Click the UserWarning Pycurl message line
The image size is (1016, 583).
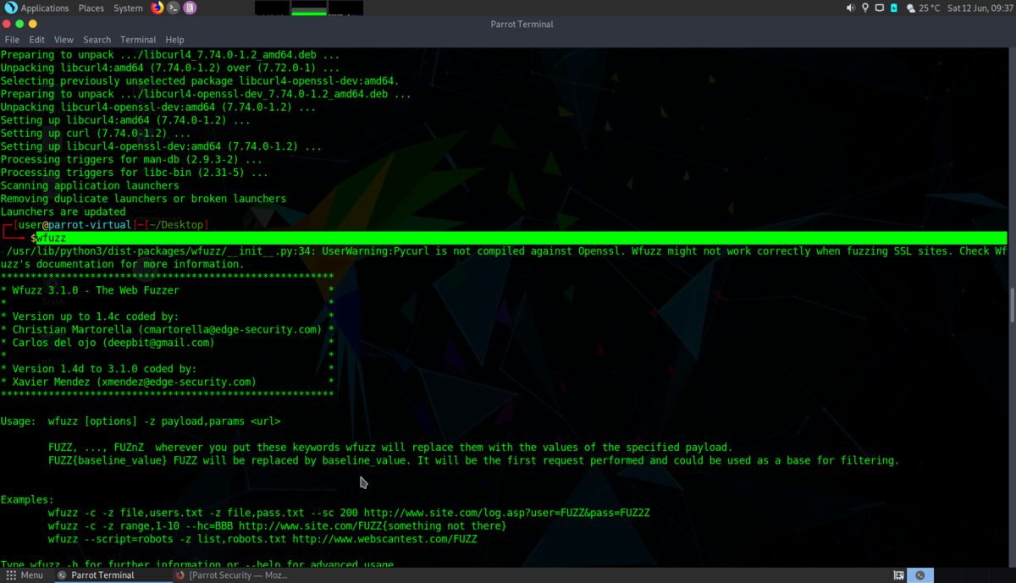(505, 257)
